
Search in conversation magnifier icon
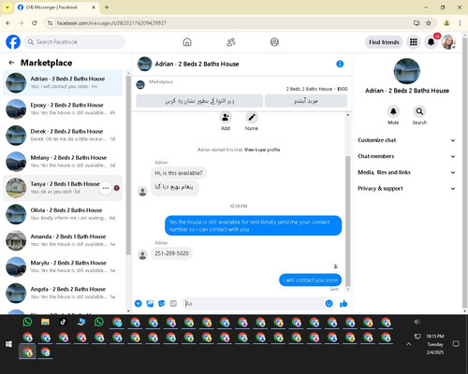click(419, 111)
